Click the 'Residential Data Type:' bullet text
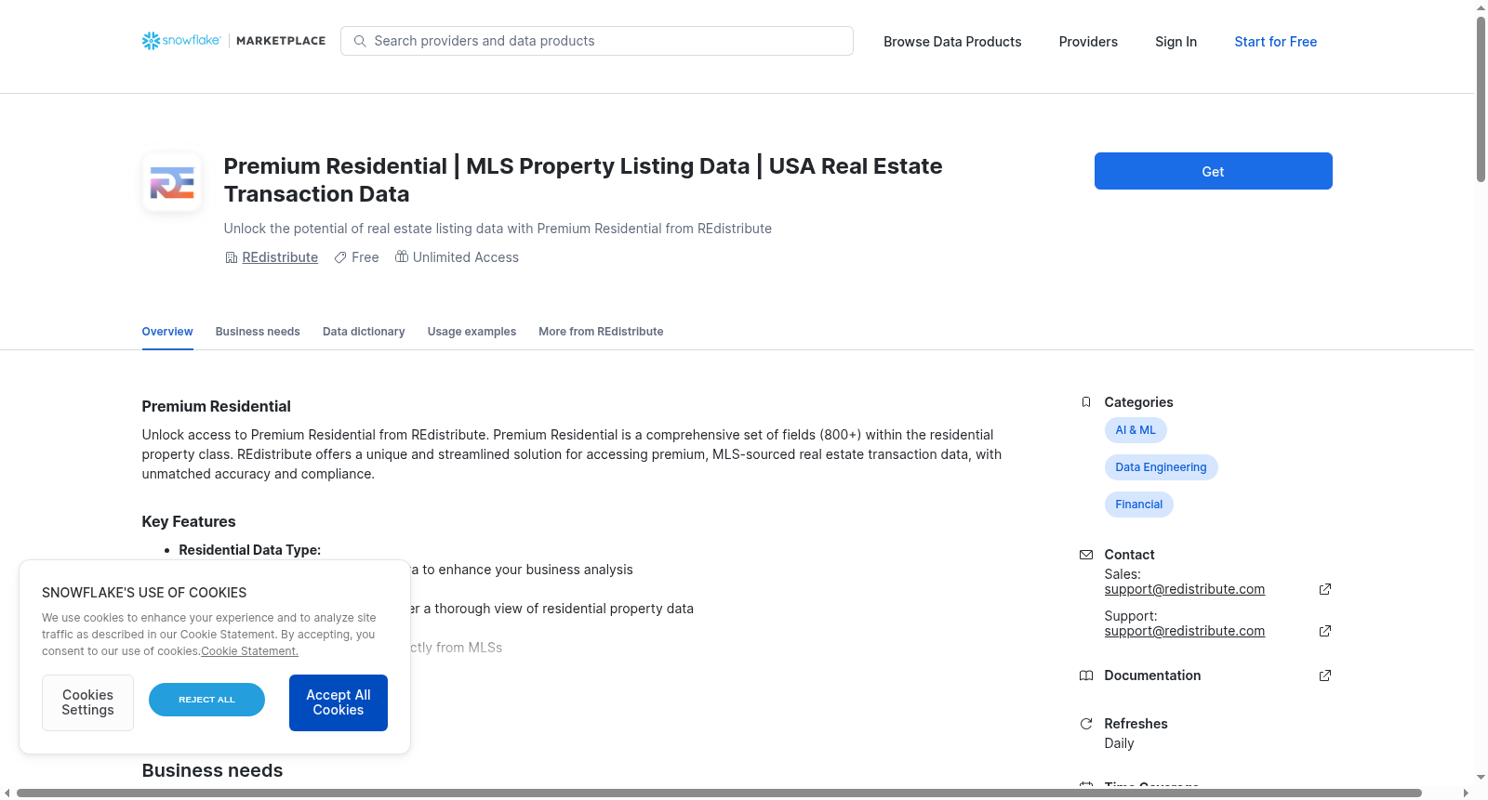This screenshot has width=1488, height=800. coord(250,550)
